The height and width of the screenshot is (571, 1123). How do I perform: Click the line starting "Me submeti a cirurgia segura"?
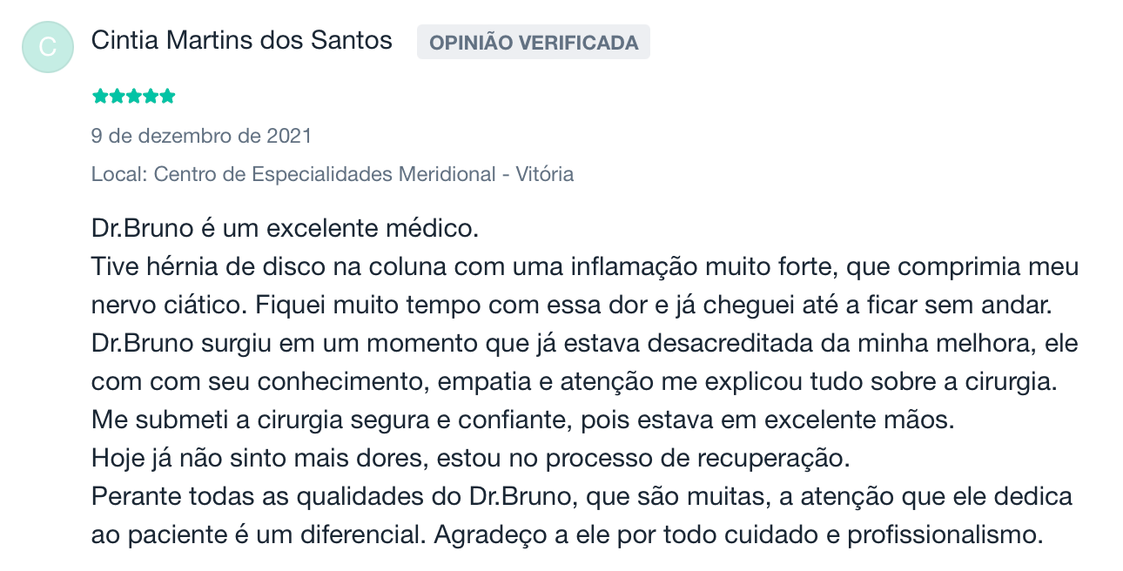tap(523, 420)
